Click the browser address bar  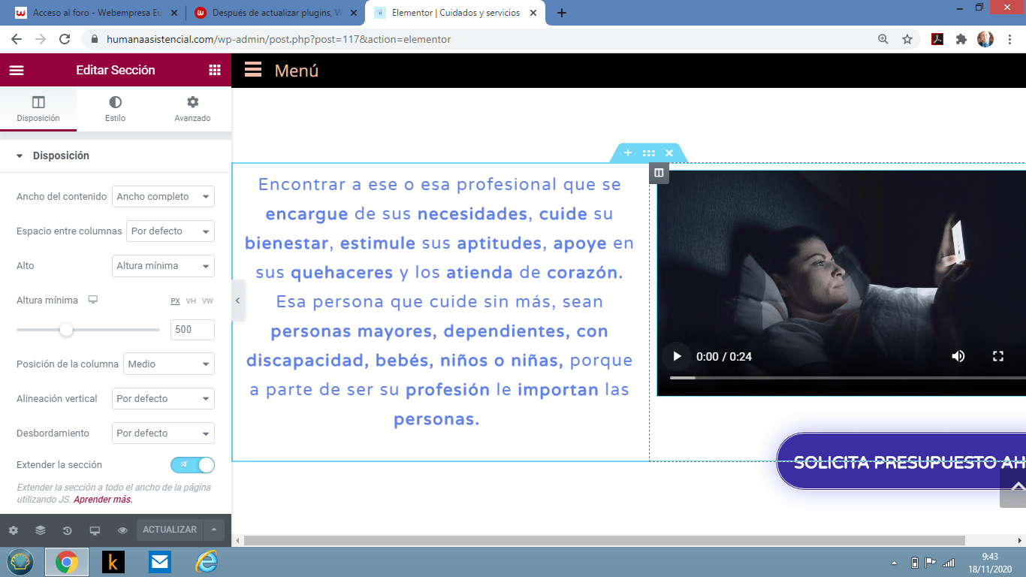pos(481,39)
